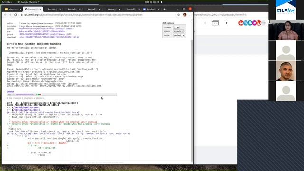Show additional collaborators count badge
Screen dimensions: 304x171
[x=263, y=23]
